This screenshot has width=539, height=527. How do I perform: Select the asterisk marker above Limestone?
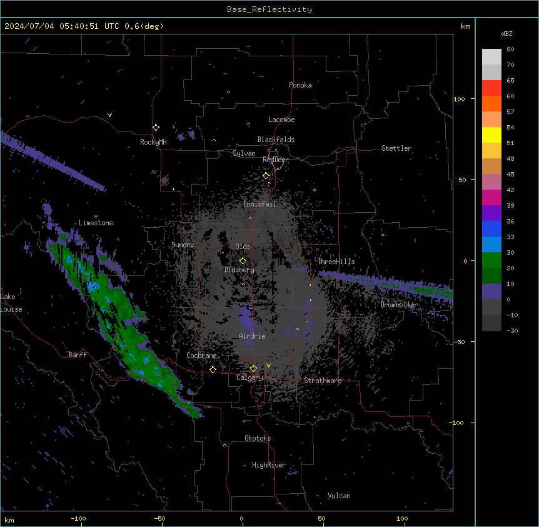96,217
